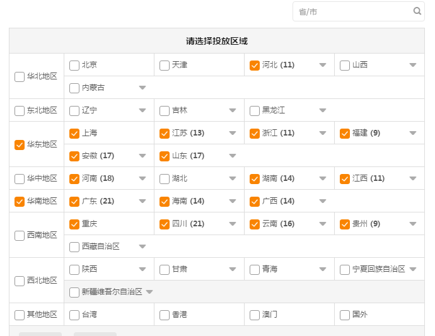Select the 华北地区 region checkbox
435x336 pixels.
pos(20,76)
